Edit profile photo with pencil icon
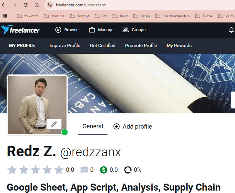The width and height of the screenshot is (235, 193). point(54,124)
